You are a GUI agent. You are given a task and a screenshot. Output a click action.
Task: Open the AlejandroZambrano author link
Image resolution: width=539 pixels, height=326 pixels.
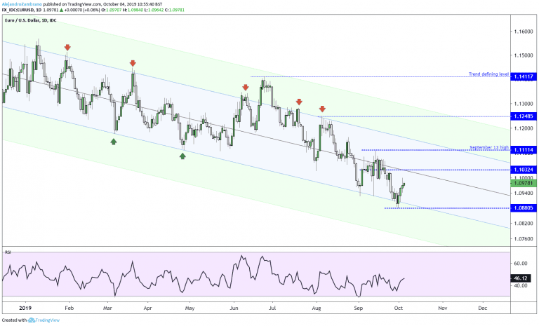pos(22,4)
